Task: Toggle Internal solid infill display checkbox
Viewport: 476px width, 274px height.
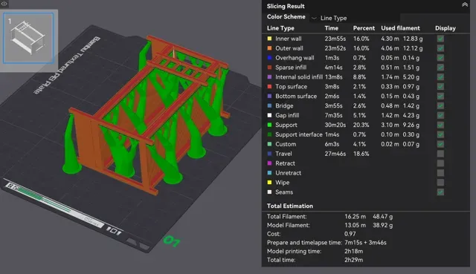Action: 440,77
